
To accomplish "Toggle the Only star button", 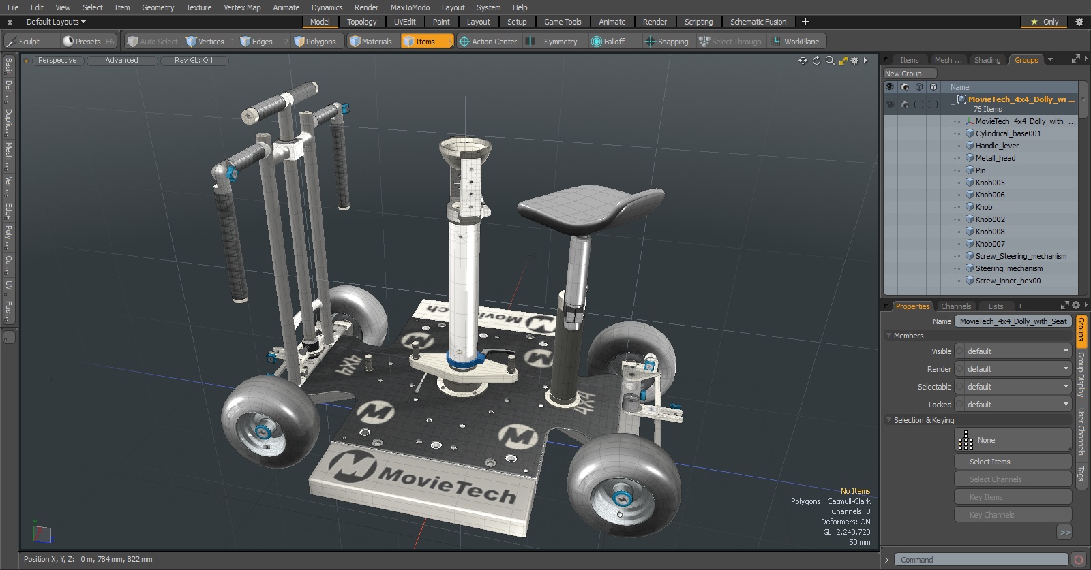I will click(1045, 22).
